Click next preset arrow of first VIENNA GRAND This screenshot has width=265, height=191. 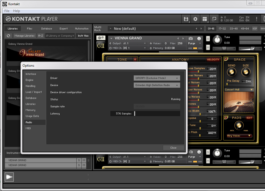(183, 38)
